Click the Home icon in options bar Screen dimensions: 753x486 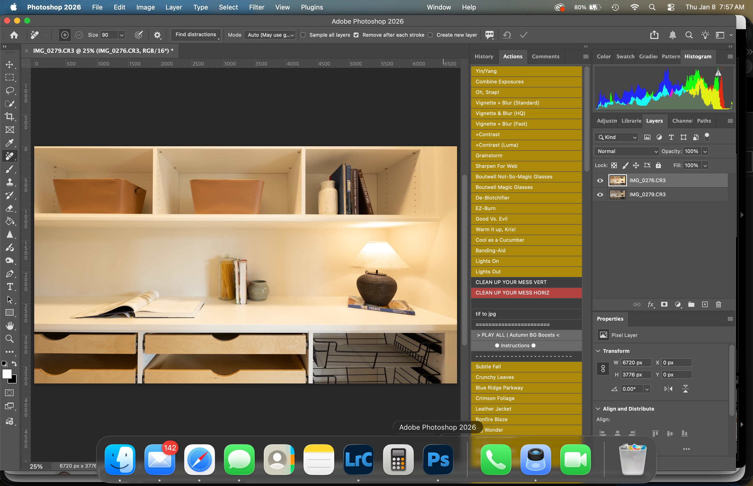click(14, 35)
